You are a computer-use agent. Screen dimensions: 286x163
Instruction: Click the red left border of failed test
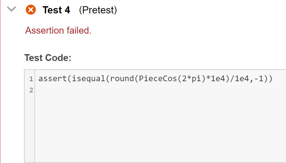[0, 81]
